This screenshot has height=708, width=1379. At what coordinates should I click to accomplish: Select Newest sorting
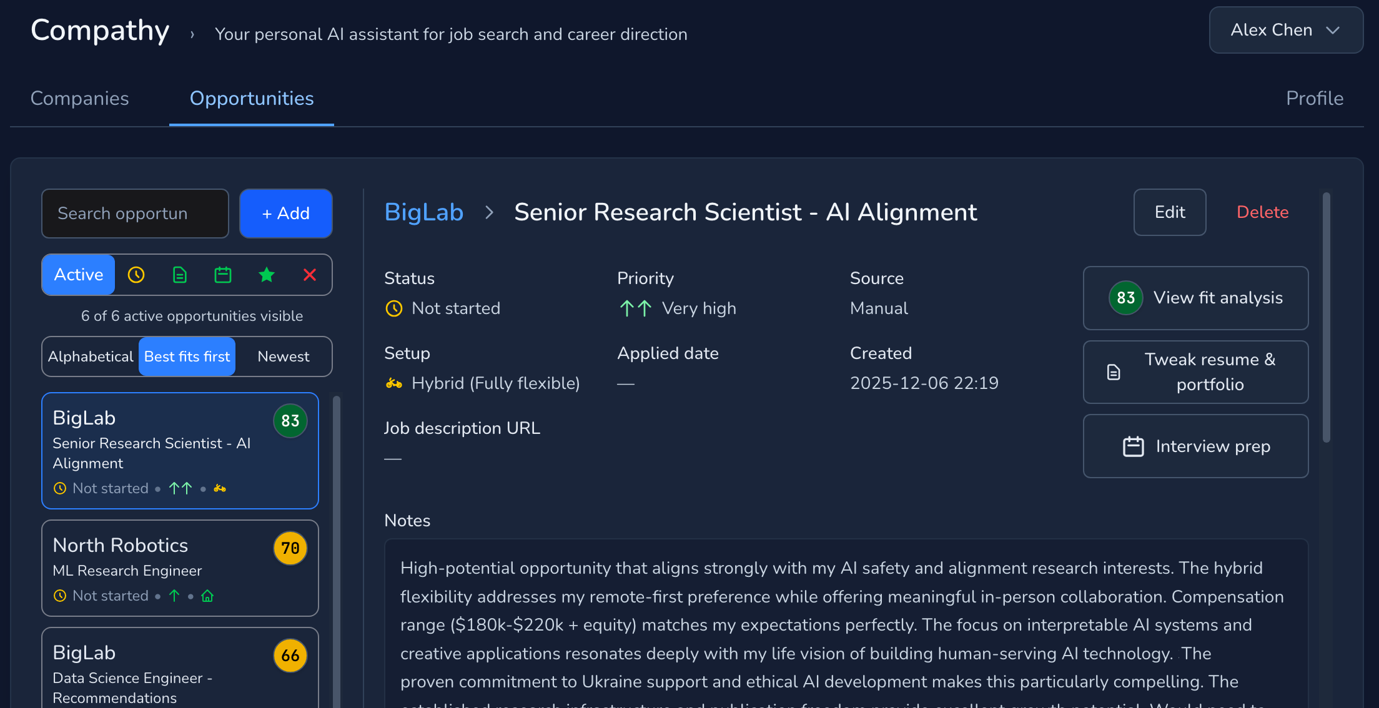pos(283,356)
